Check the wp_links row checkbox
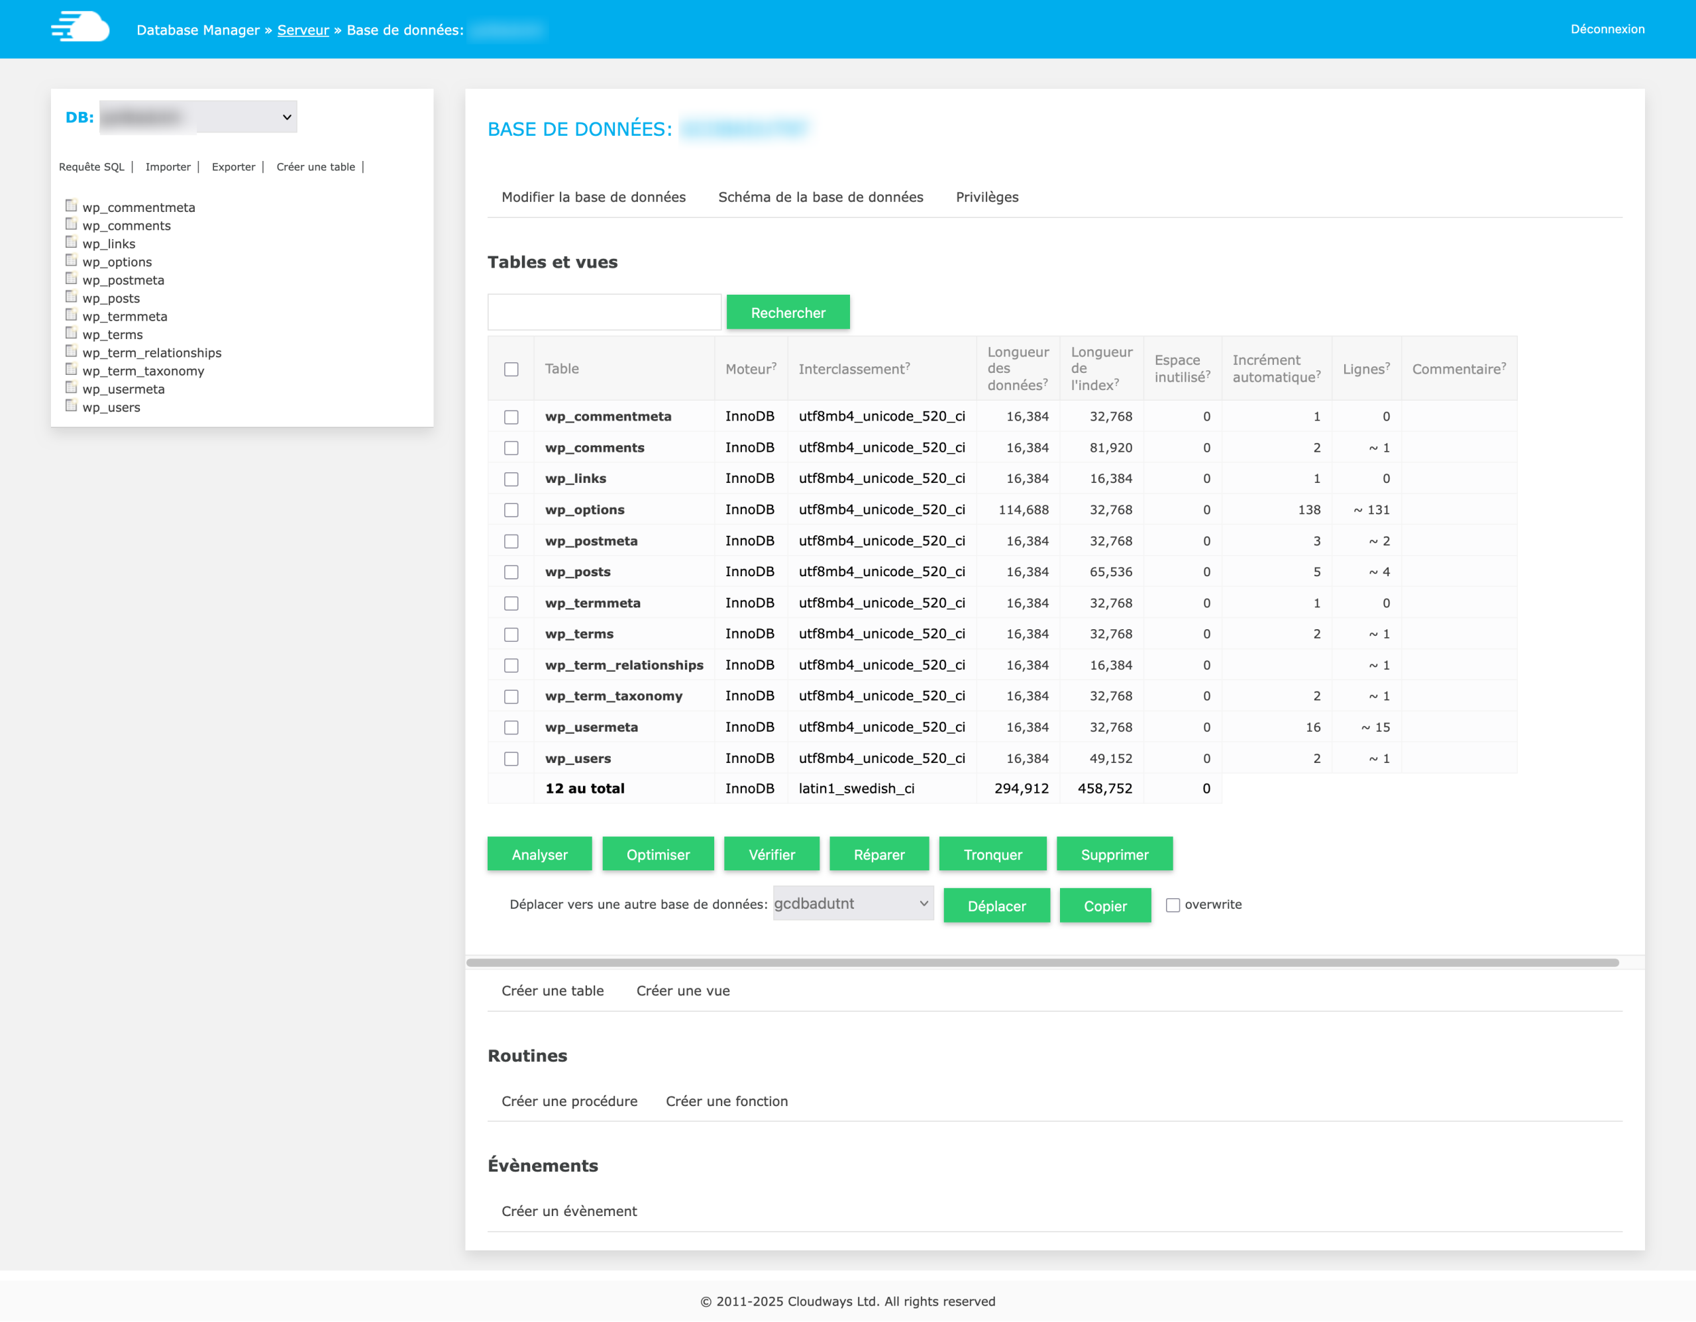Image resolution: width=1696 pixels, height=1322 pixels. point(511,479)
